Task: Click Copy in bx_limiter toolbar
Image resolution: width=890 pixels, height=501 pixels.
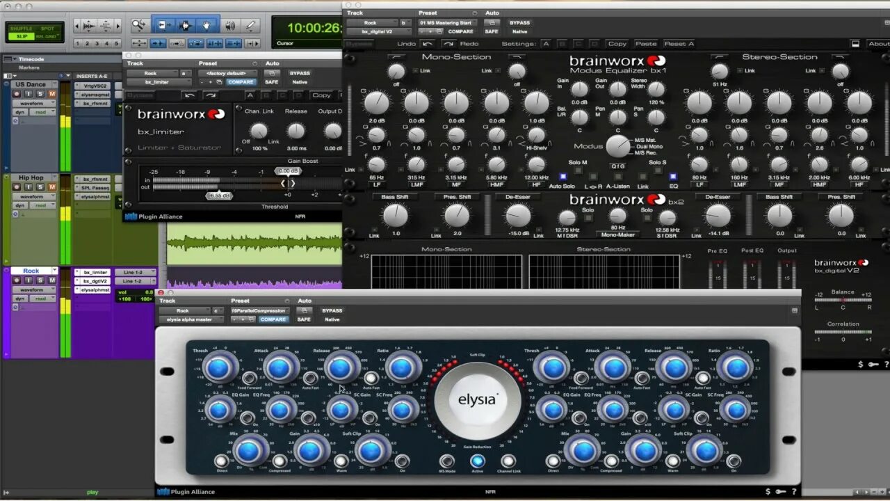Action: (321, 95)
